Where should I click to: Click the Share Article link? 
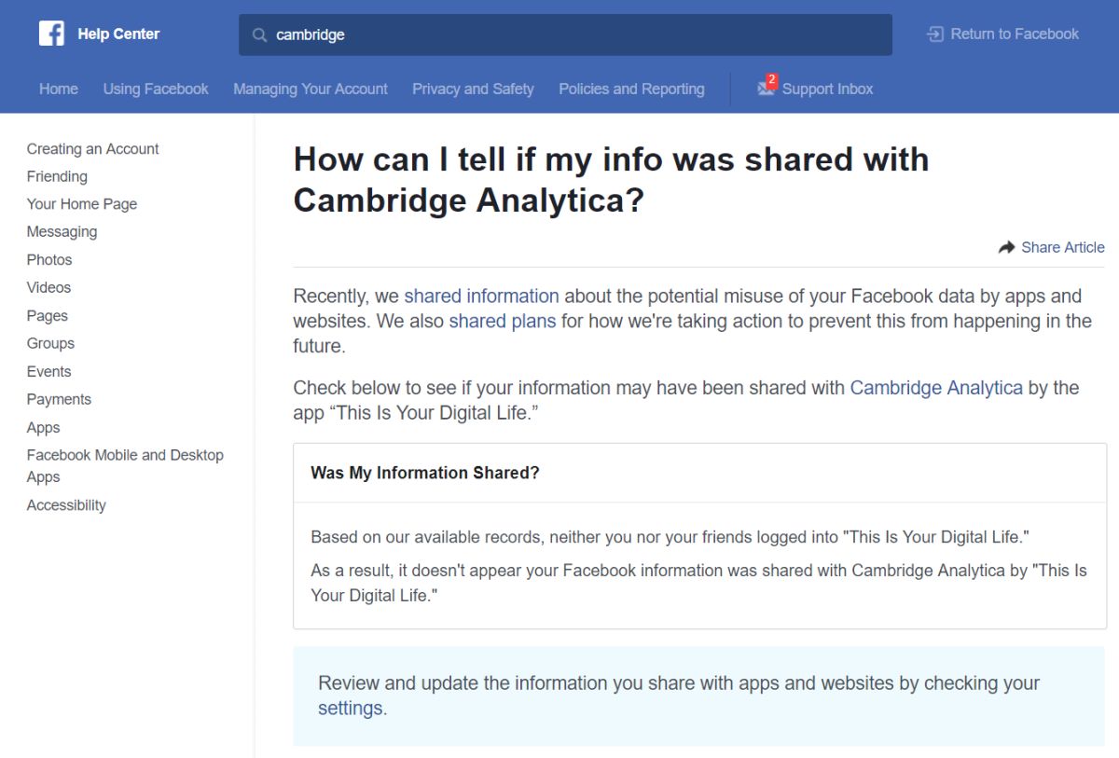click(x=1063, y=247)
